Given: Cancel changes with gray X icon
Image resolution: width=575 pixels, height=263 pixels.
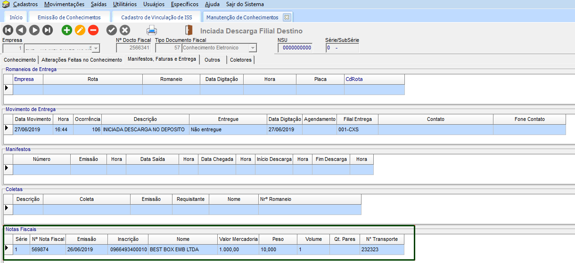Looking at the screenshot, I should click(x=125, y=31).
